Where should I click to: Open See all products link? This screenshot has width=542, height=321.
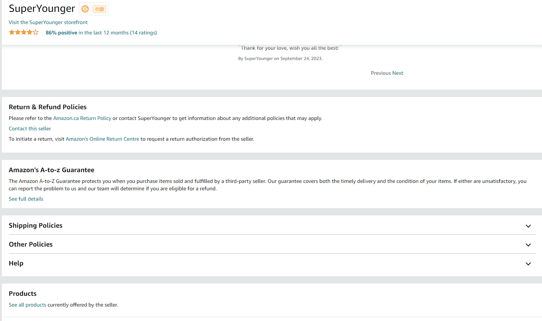click(x=27, y=305)
